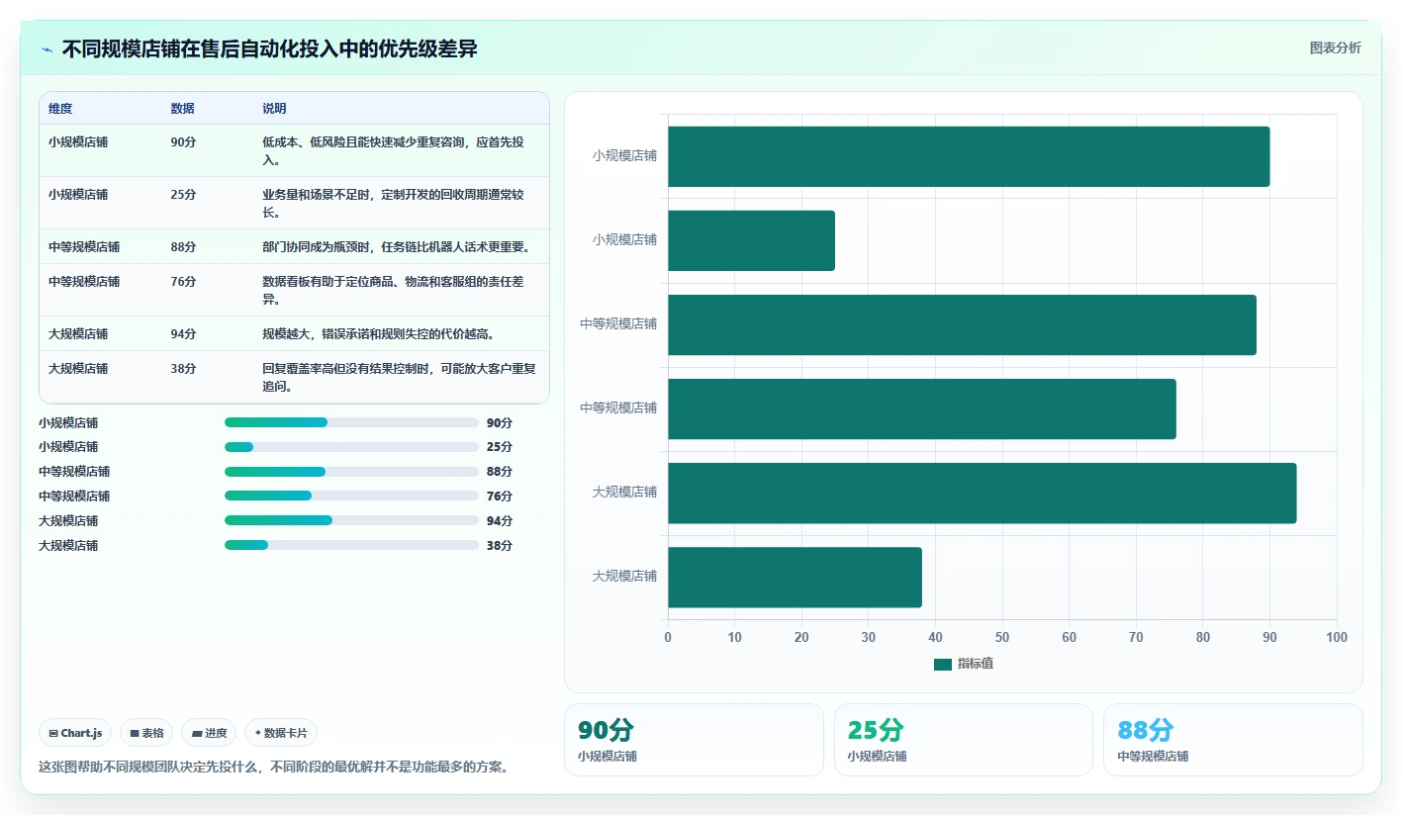The image size is (1402, 815).
Task: Click the x-axis tick label 100
Action: tap(1337, 638)
